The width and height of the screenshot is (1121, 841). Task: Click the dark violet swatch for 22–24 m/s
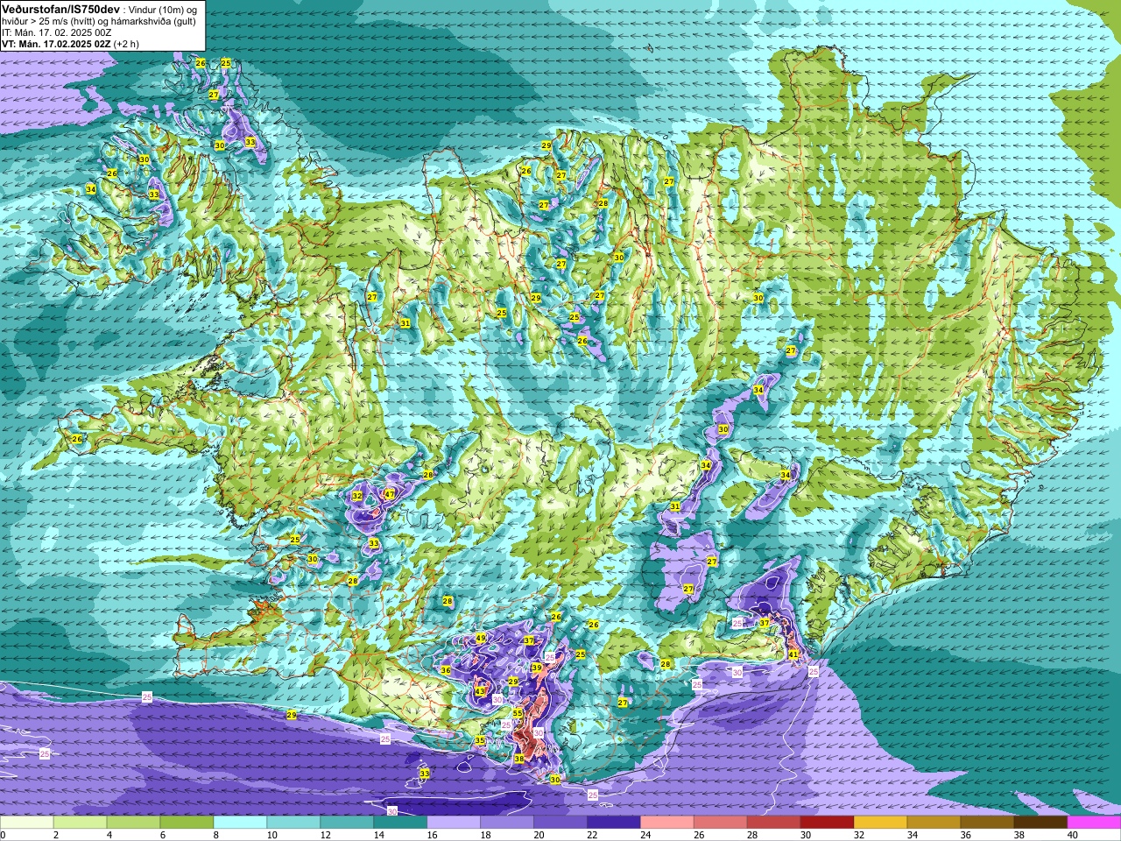615,823
